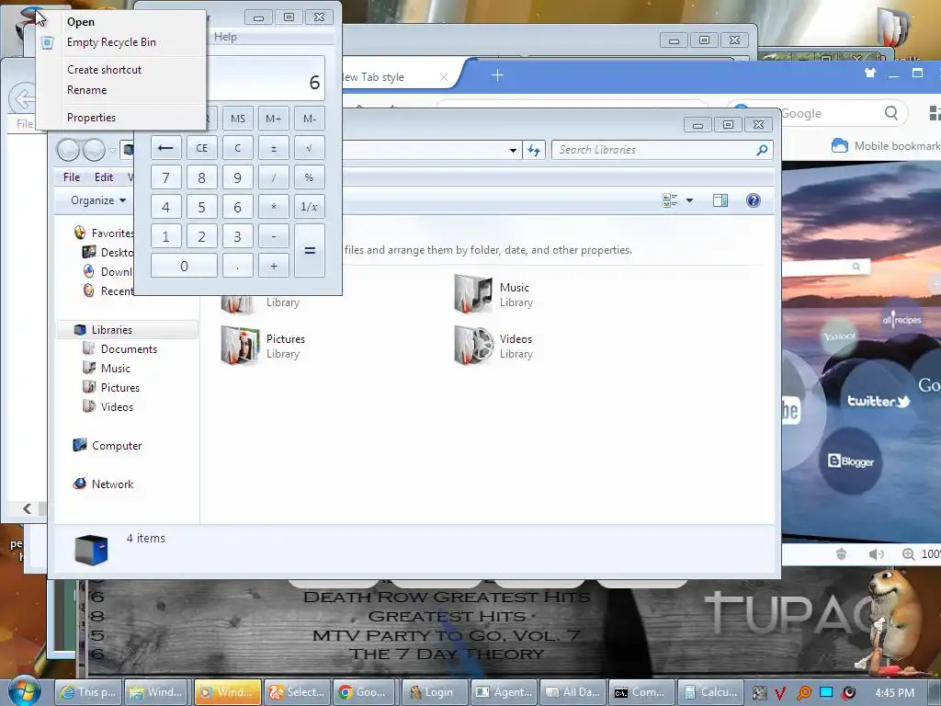Close the New Tab style browser tab

(444, 77)
